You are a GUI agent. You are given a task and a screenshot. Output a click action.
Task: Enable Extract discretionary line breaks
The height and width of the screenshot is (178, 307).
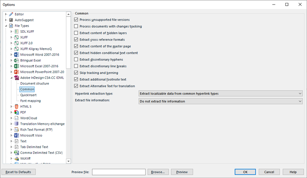pos(76,66)
